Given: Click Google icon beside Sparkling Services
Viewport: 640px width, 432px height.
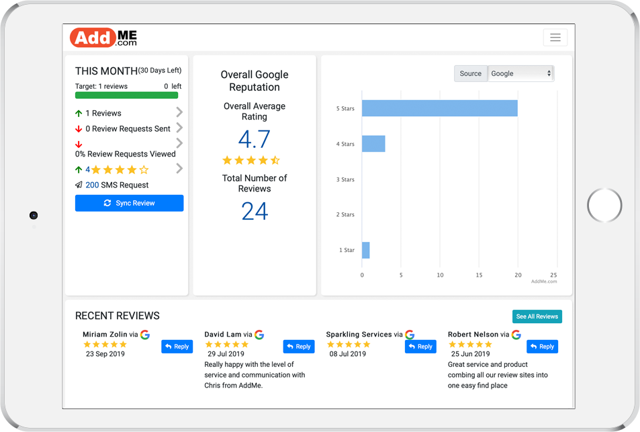Looking at the screenshot, I should tap(410, 335).
